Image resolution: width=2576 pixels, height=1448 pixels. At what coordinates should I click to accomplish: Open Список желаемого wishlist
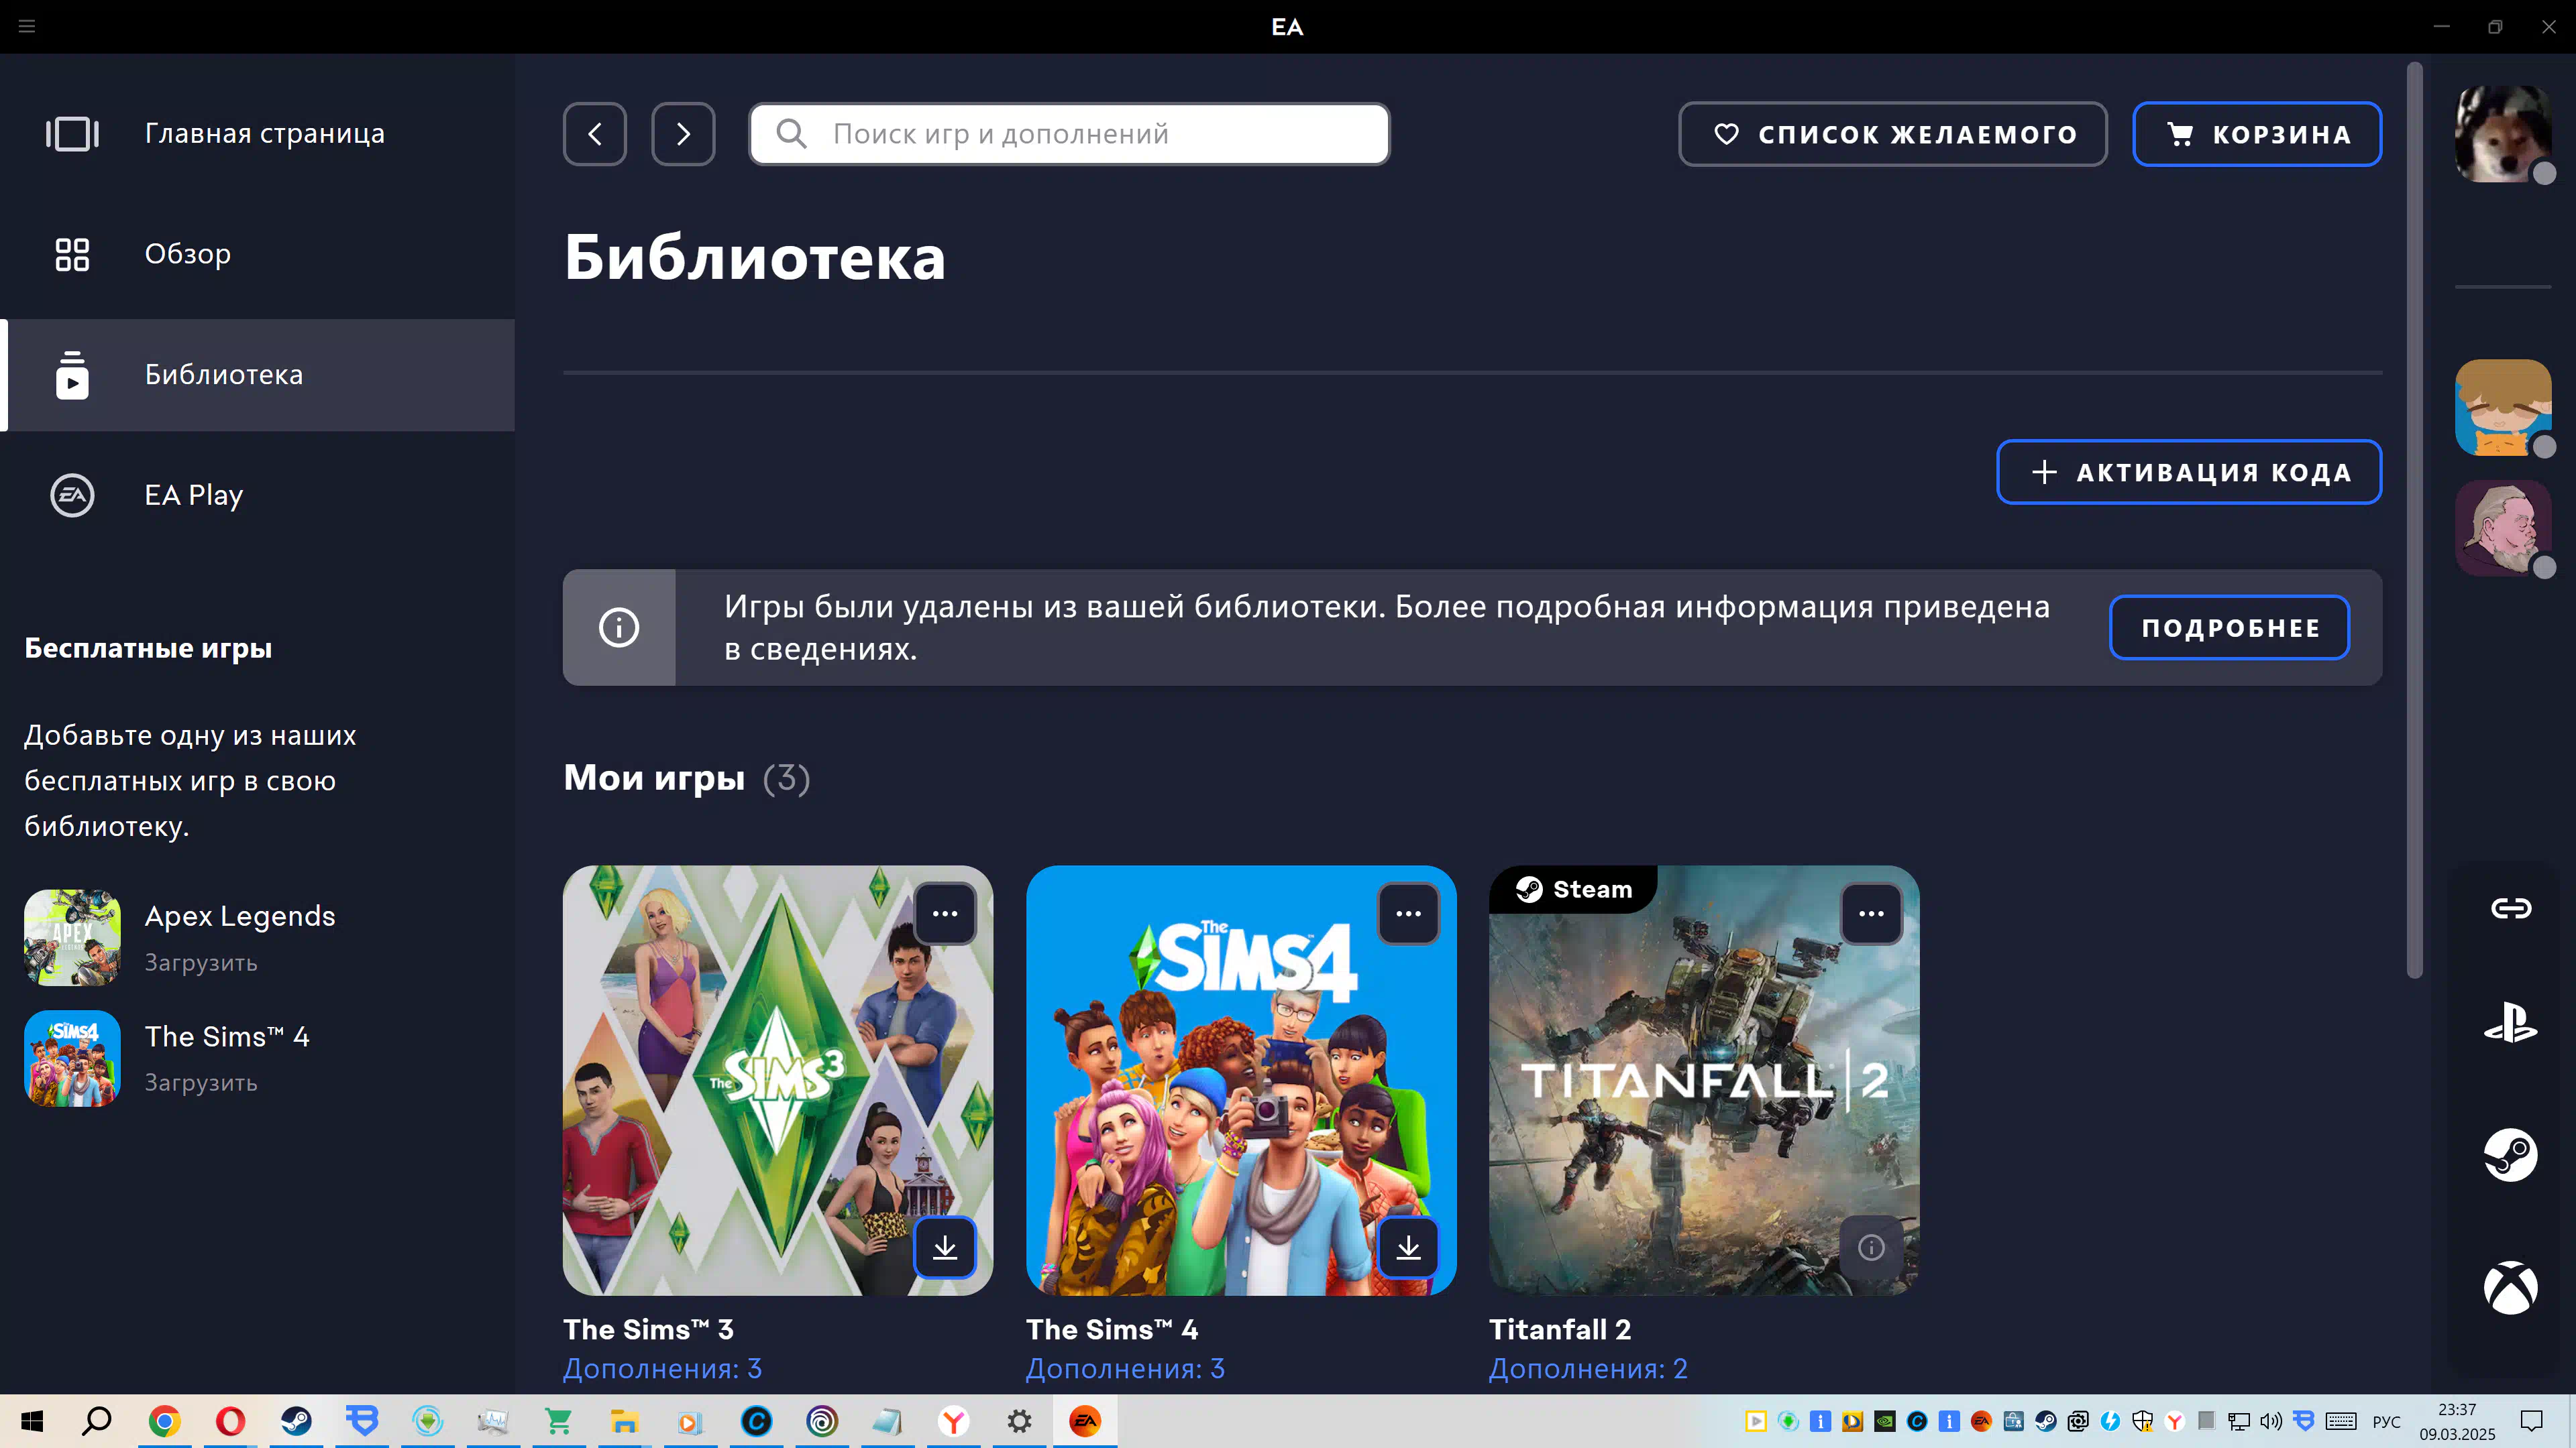pyautogui.click(x=1892, y=134)
